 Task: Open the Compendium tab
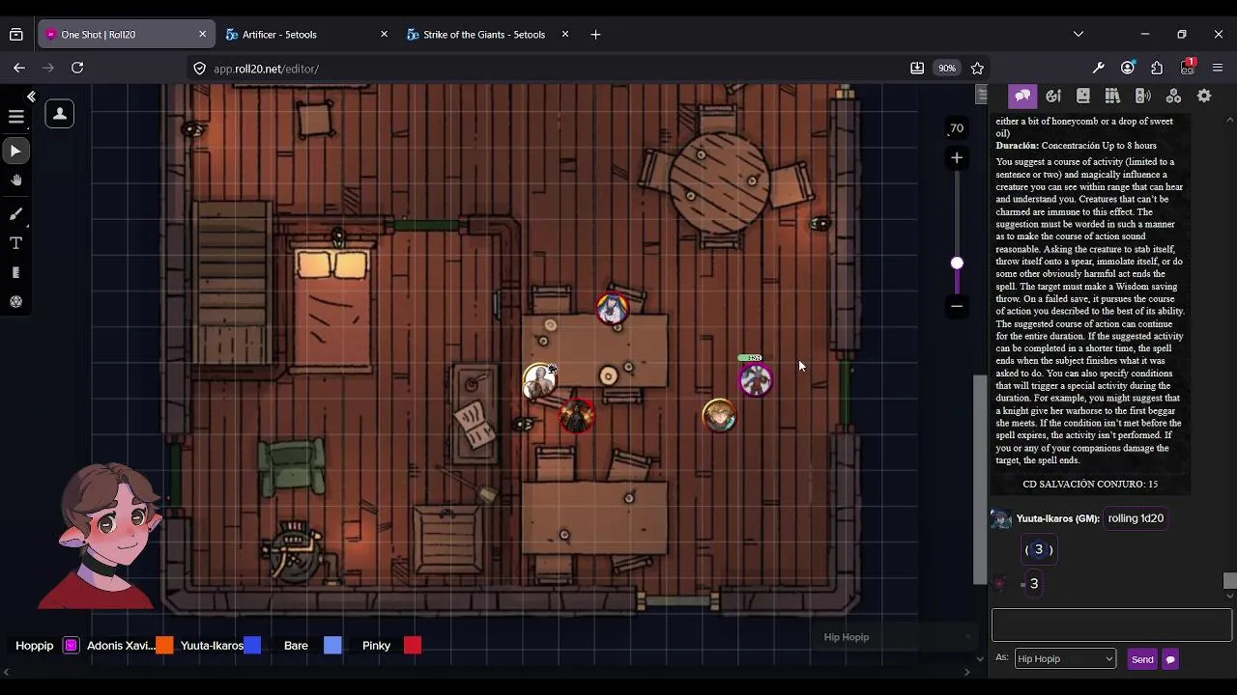[1112, 96]
